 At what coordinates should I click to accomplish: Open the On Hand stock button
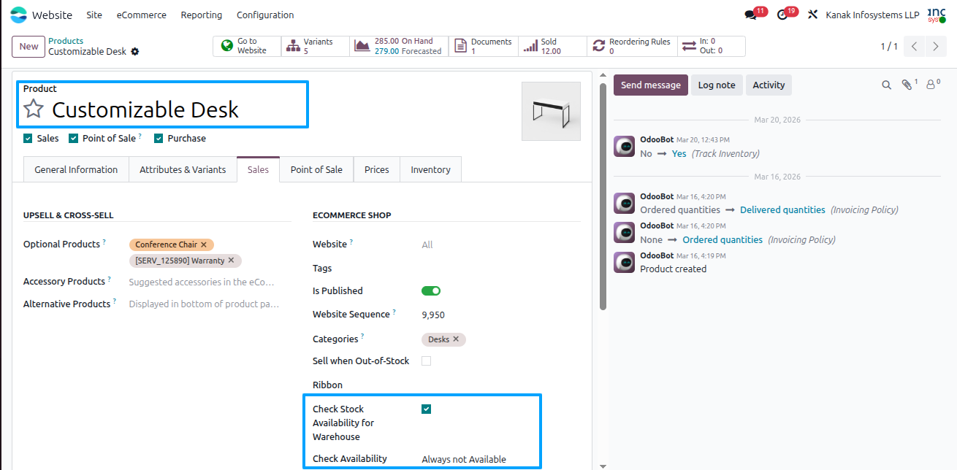point(399,47)
